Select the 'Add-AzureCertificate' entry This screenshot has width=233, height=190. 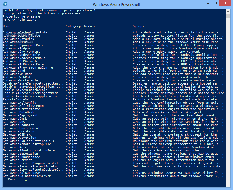coord(21,36)
